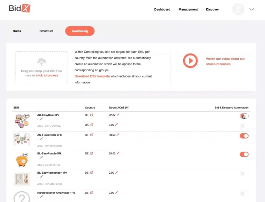Switch to the Structure tab
Image resolution: width=265 pixels, height=202 pixels.
tap(46, 31)
